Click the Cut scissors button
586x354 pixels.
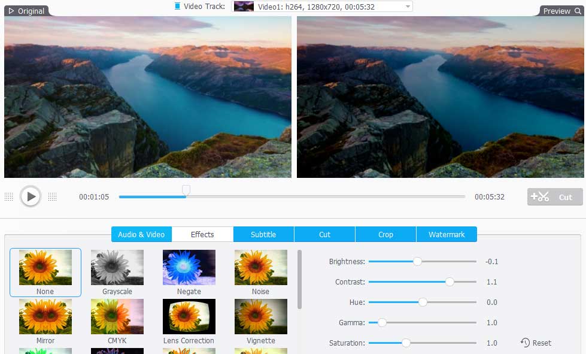tap(555, 196)
